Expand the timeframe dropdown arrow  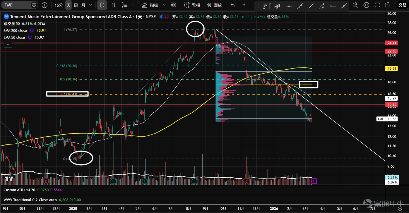click(90, 5)
